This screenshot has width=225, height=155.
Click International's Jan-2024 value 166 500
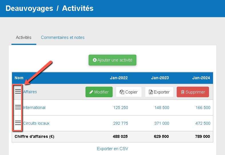203,108
